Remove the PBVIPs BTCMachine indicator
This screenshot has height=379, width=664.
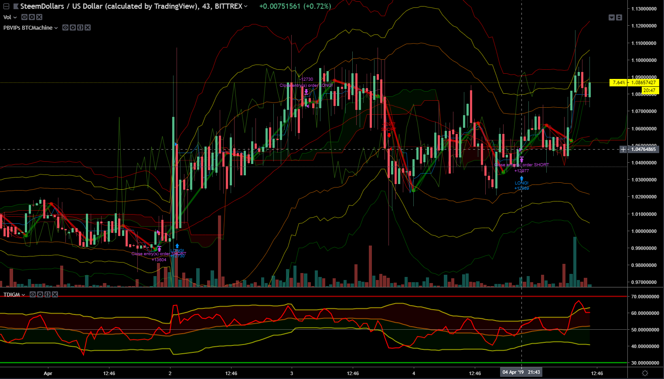pos(88,27)
